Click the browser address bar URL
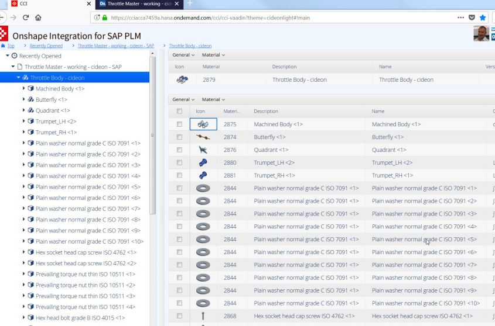This screenshot has width=495, height=326. [210, 18]
